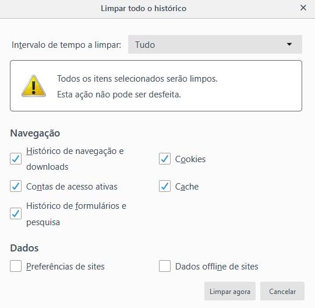Click the Limpar agora button
This screenshot has width=315, height=308.
tap(230, 291)
